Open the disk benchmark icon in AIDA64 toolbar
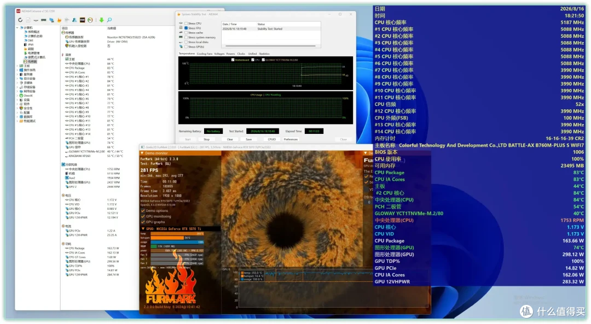The height and width of the screenshot is (324, 591). click(x=36, y=20)
